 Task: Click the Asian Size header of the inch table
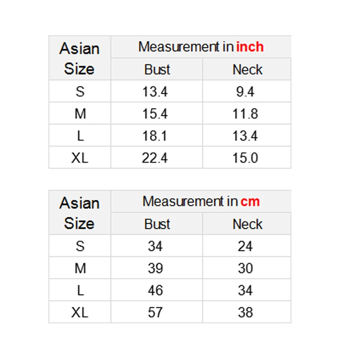coord(79,58)
